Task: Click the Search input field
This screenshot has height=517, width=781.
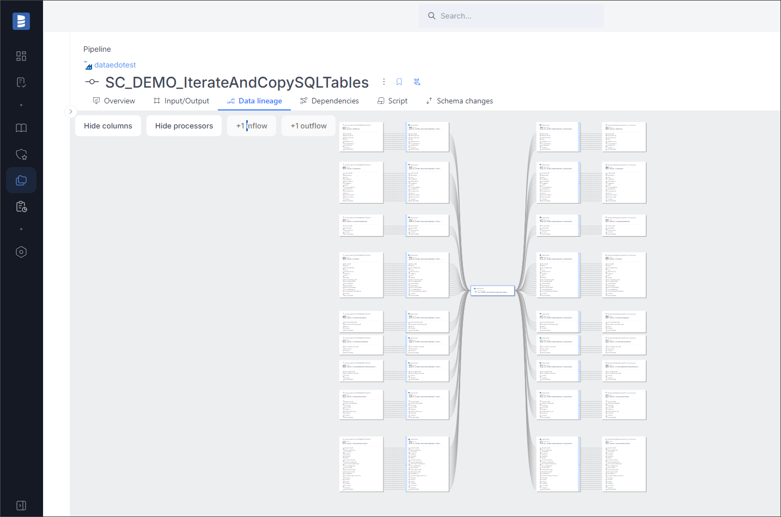Action: [x=511, y=16]
